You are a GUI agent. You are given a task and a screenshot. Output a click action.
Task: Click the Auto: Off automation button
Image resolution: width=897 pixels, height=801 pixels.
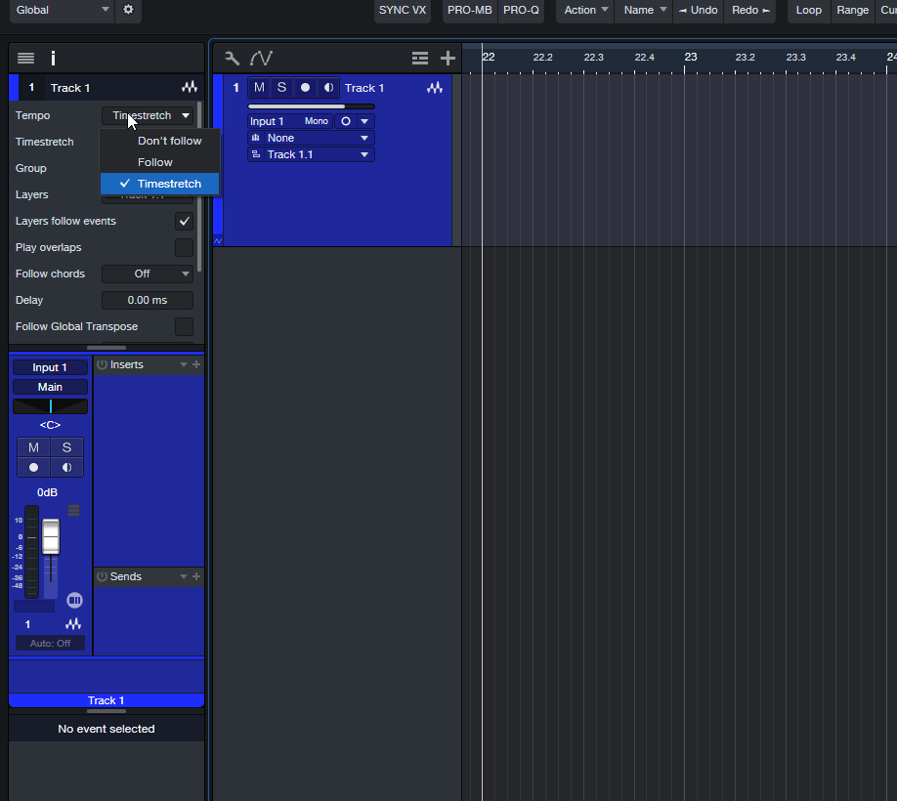pyautogui.click(x=51, y=643)
